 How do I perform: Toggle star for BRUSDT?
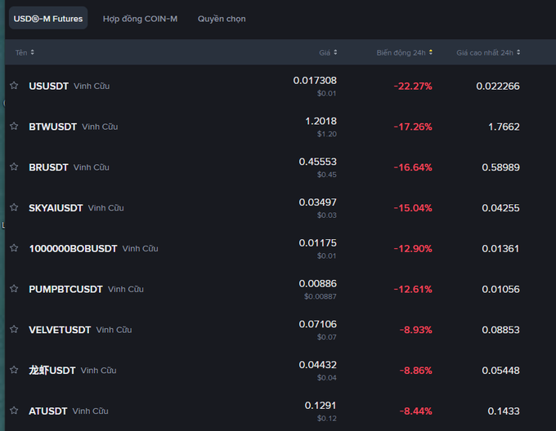coord(14,167)
